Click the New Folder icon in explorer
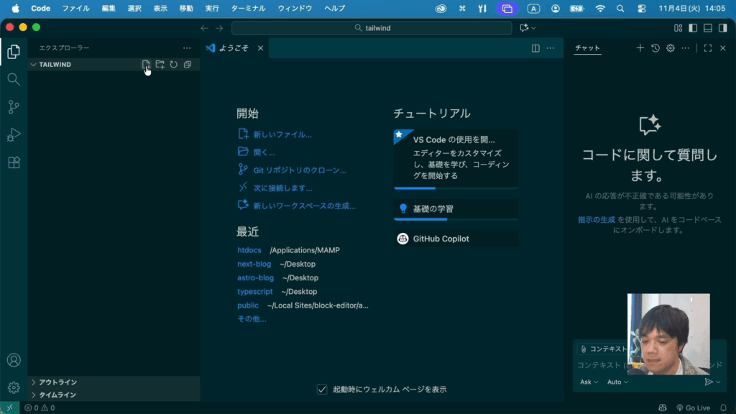736x414 pixels. (x=160, y=65)
